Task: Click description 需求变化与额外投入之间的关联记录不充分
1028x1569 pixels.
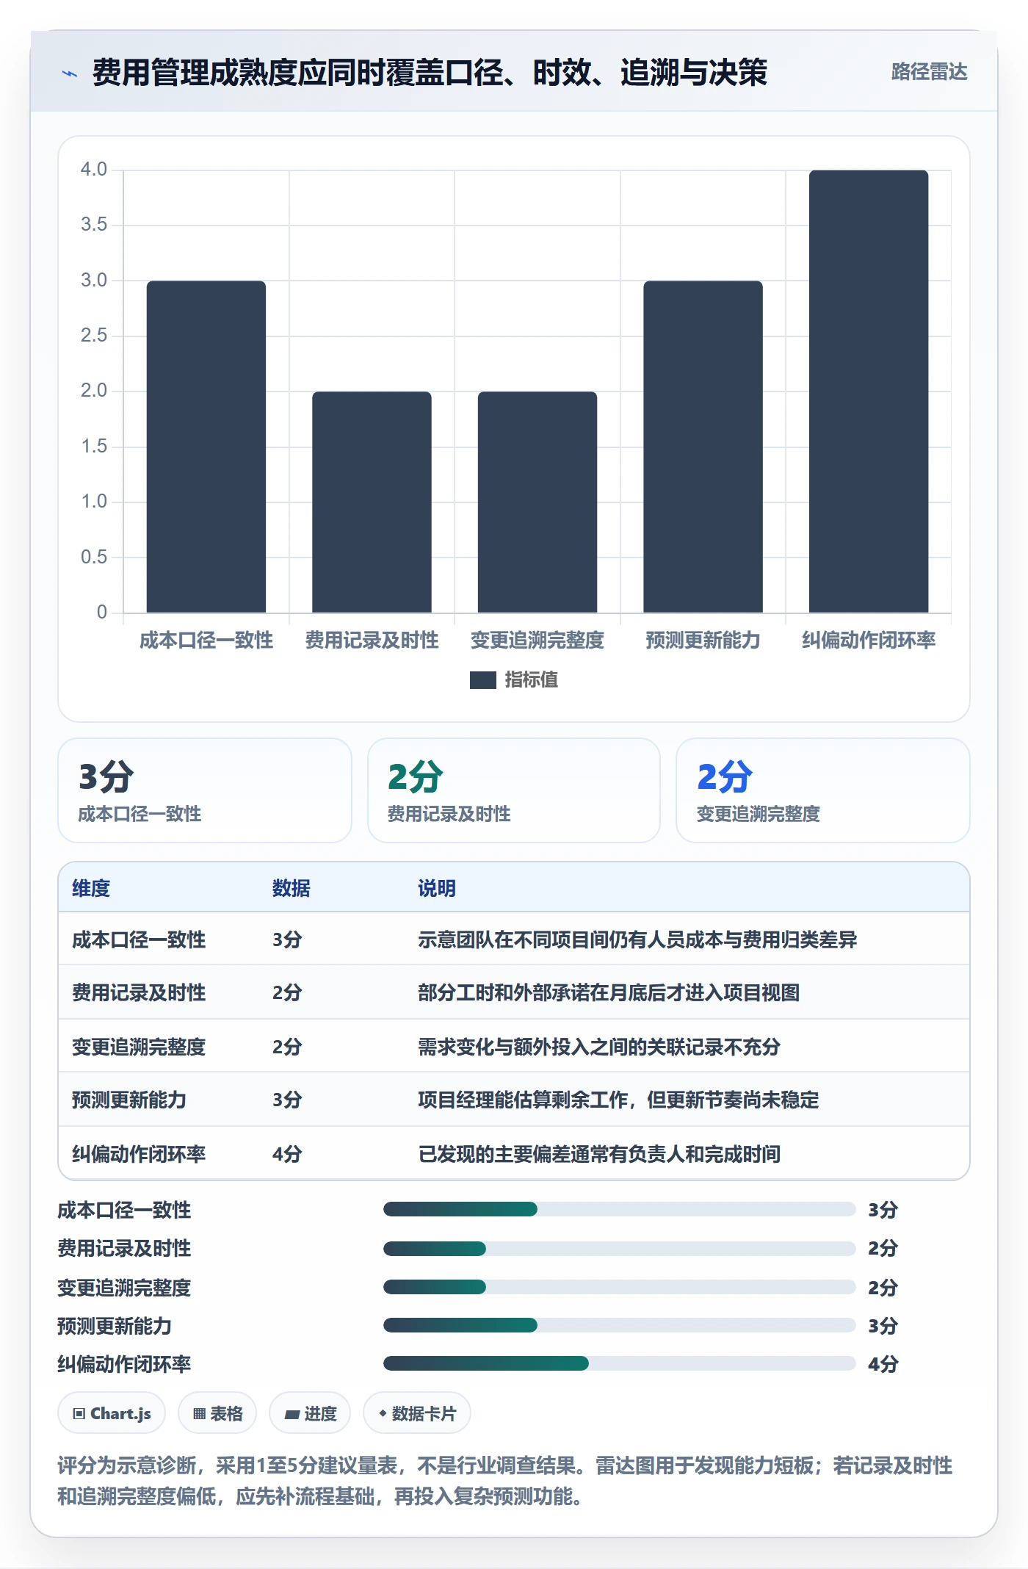Action: pyautogui.click(x=599, y=1047)
